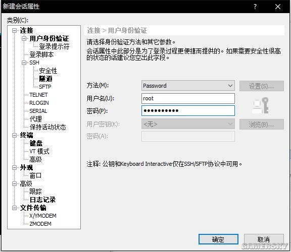291x252 pixels.
Task: Click the user key authentication icon
Action: click(260, 105)
